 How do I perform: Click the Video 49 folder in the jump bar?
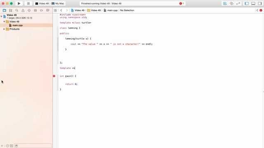94,10
